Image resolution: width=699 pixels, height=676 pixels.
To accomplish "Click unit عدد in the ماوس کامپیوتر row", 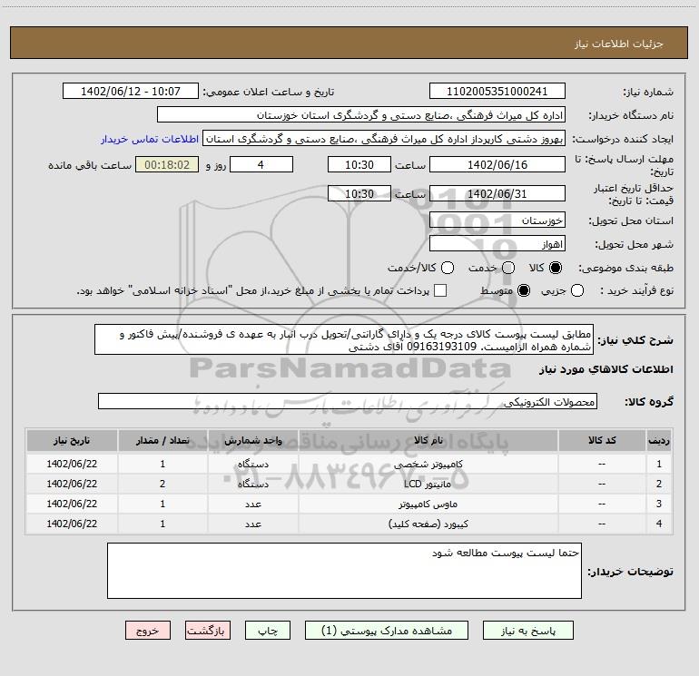I will pos(252,504).
